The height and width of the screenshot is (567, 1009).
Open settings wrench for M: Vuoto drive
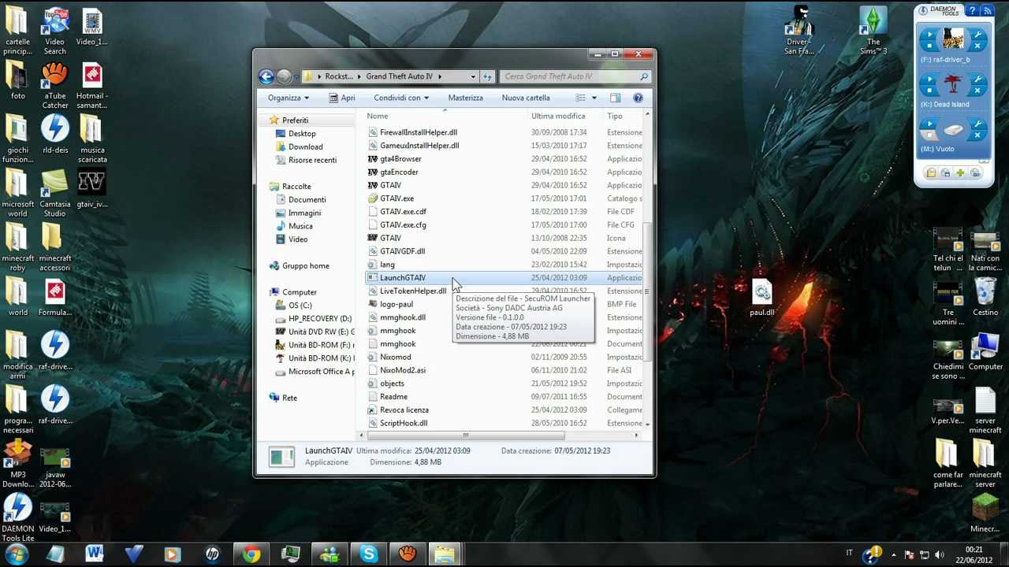[x=977, y=124]
